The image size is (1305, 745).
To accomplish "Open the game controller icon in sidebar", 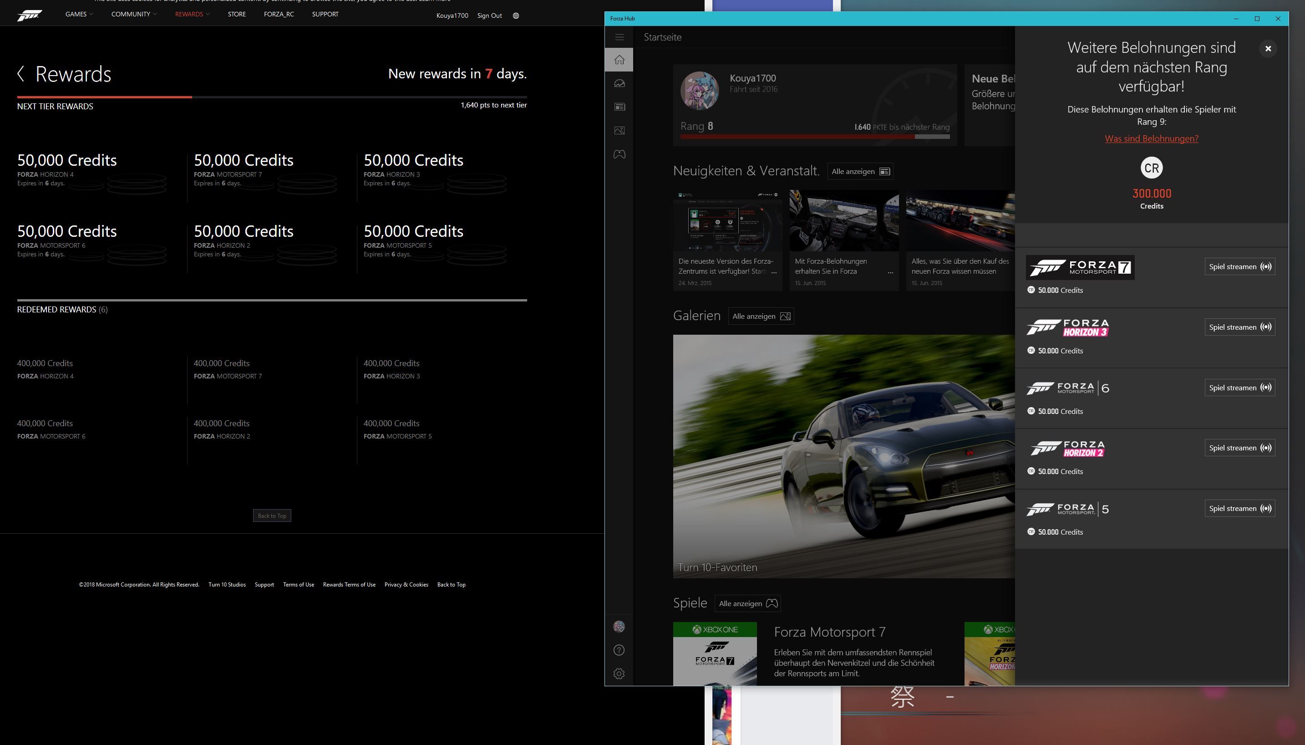I will 619,154.
